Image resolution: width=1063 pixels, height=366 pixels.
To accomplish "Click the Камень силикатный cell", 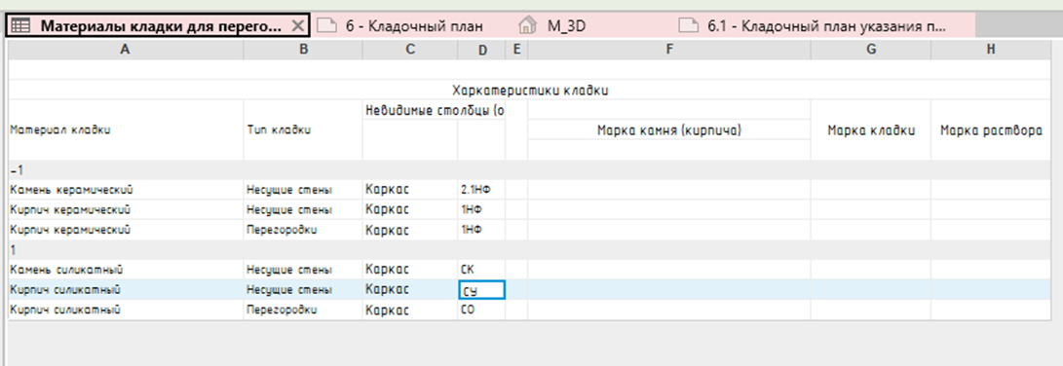I will coord(126,269).
